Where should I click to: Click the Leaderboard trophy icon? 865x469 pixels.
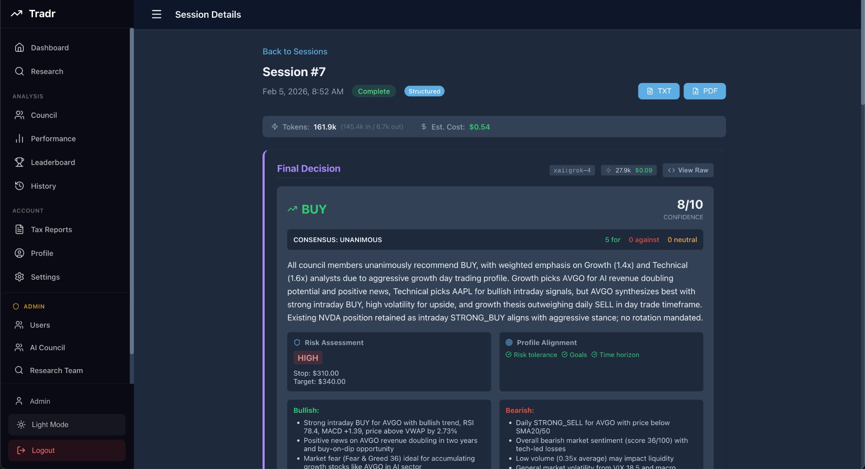click(x=19, y=162)
